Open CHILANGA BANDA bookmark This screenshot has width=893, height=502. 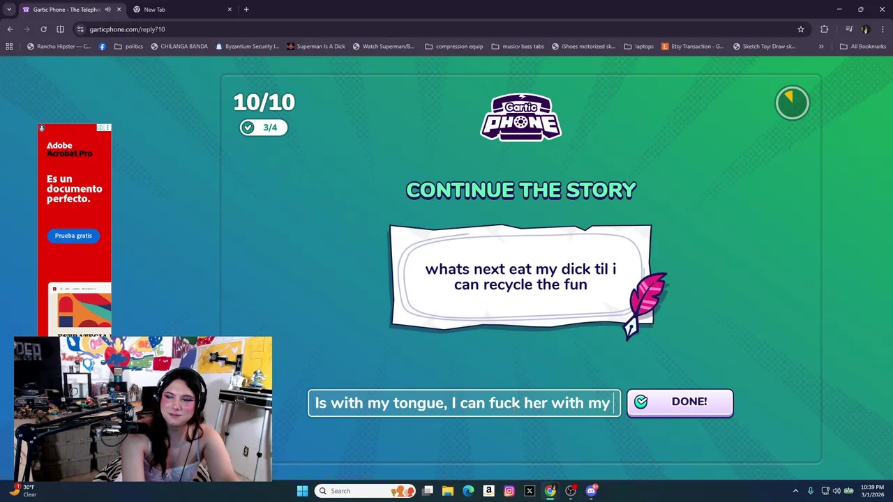(179, 47)
